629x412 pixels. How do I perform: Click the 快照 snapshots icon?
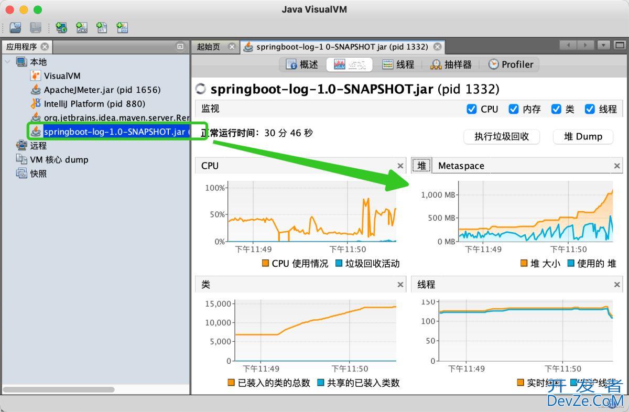(x=21, y=173)
